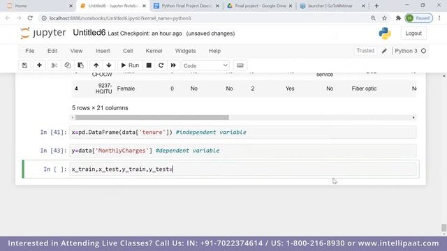Click the dataframe scroll left arrow
447x251 pixels.
[73, 118]
